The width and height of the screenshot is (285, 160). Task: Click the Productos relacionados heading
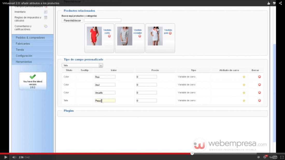pyautogui.click(x=79, y=11)
